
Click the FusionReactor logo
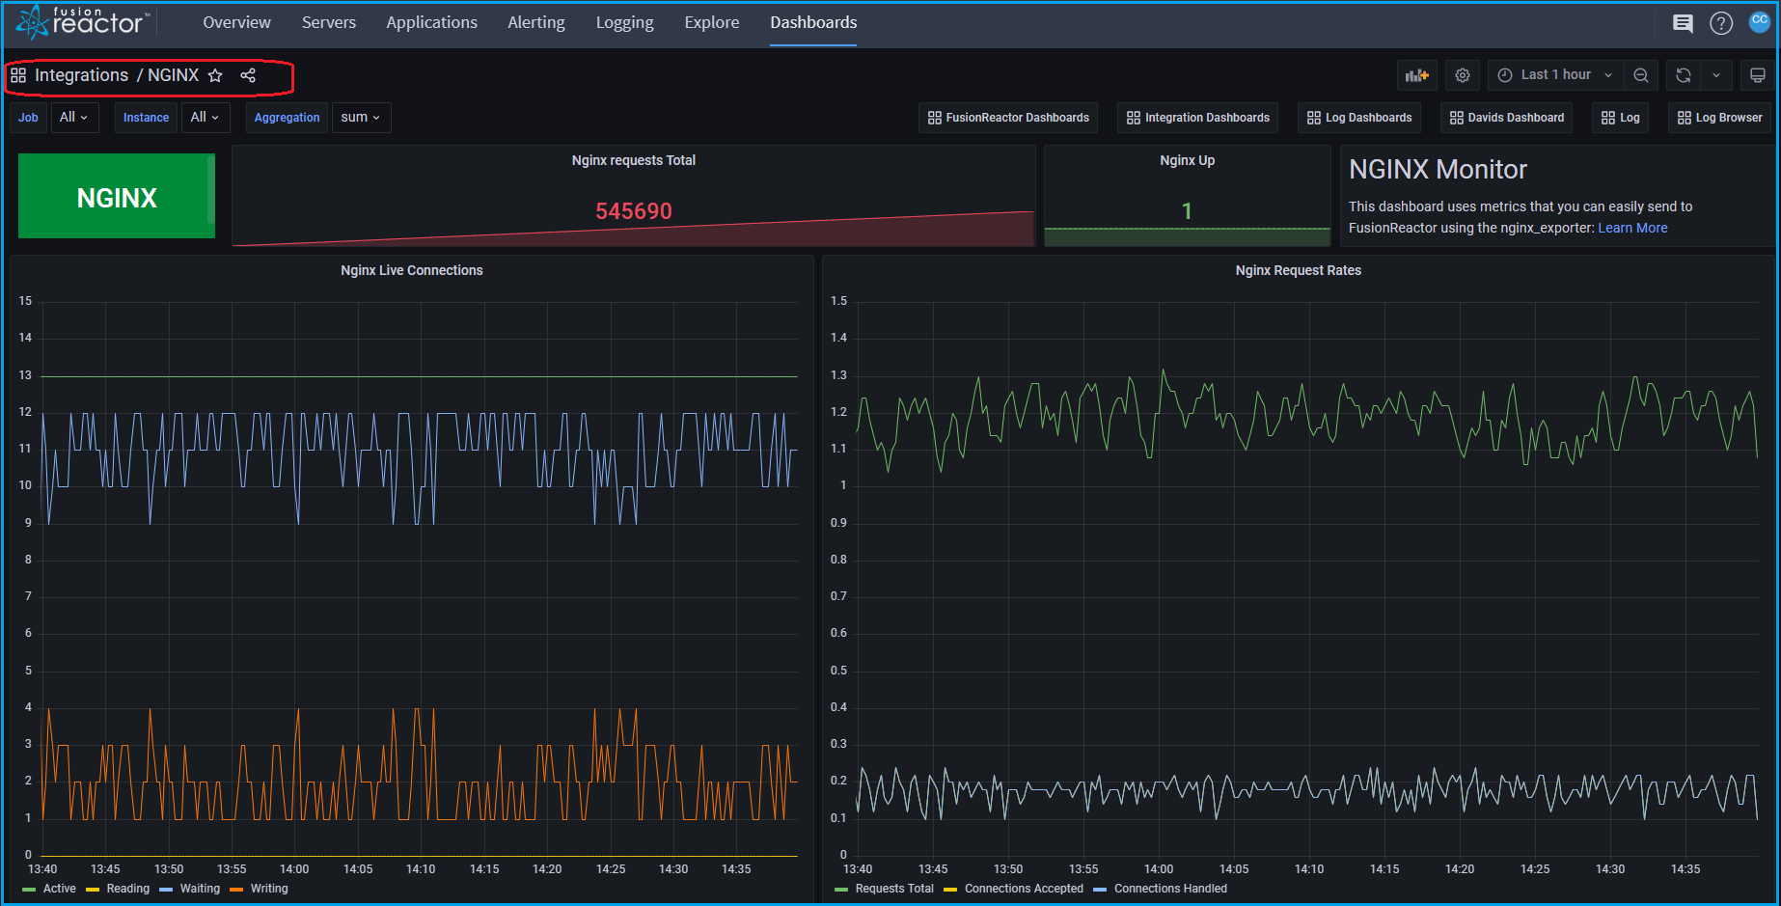point(82,21)
